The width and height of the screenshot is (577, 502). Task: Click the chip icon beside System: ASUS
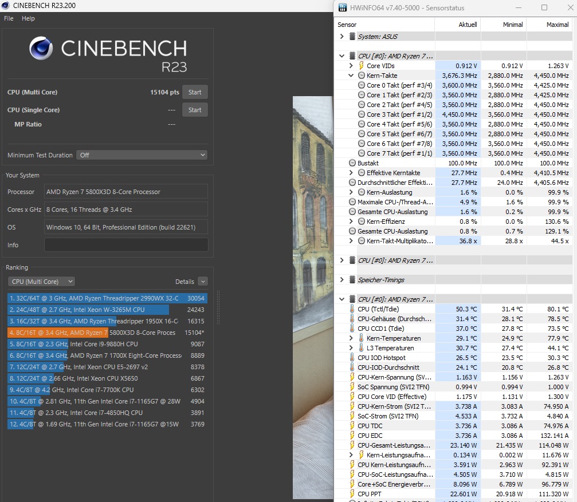coord(352,37)
